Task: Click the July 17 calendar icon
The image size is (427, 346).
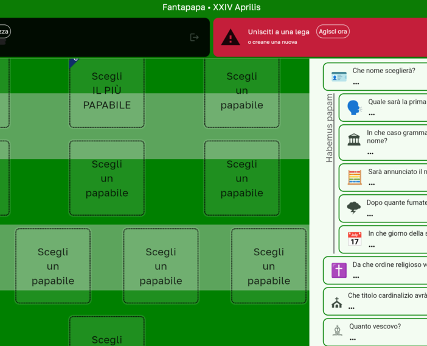Action: tap(355, 239)
